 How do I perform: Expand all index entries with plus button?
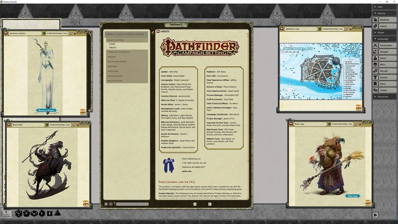tap(106, 204)
